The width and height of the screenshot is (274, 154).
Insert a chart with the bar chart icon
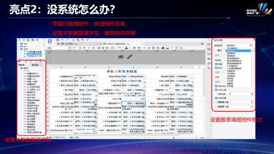click(x=163, y=48)
